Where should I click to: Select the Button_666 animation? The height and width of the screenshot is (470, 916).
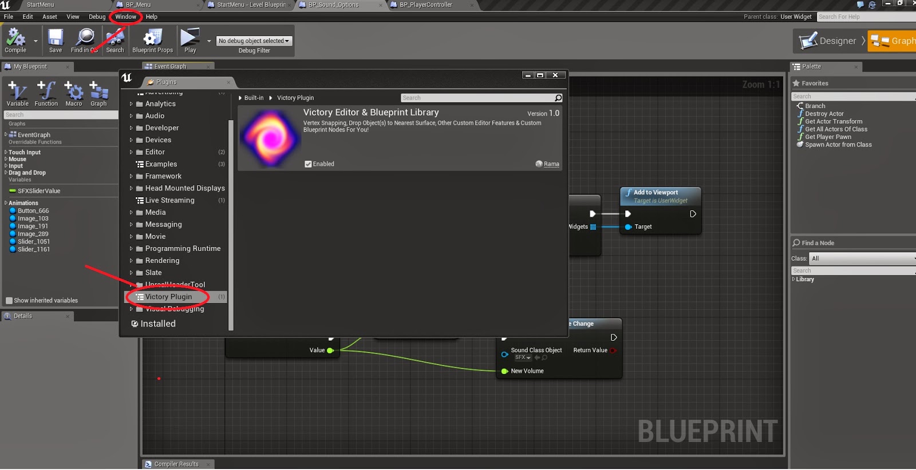pyautogui.click(x=33, y=211)
